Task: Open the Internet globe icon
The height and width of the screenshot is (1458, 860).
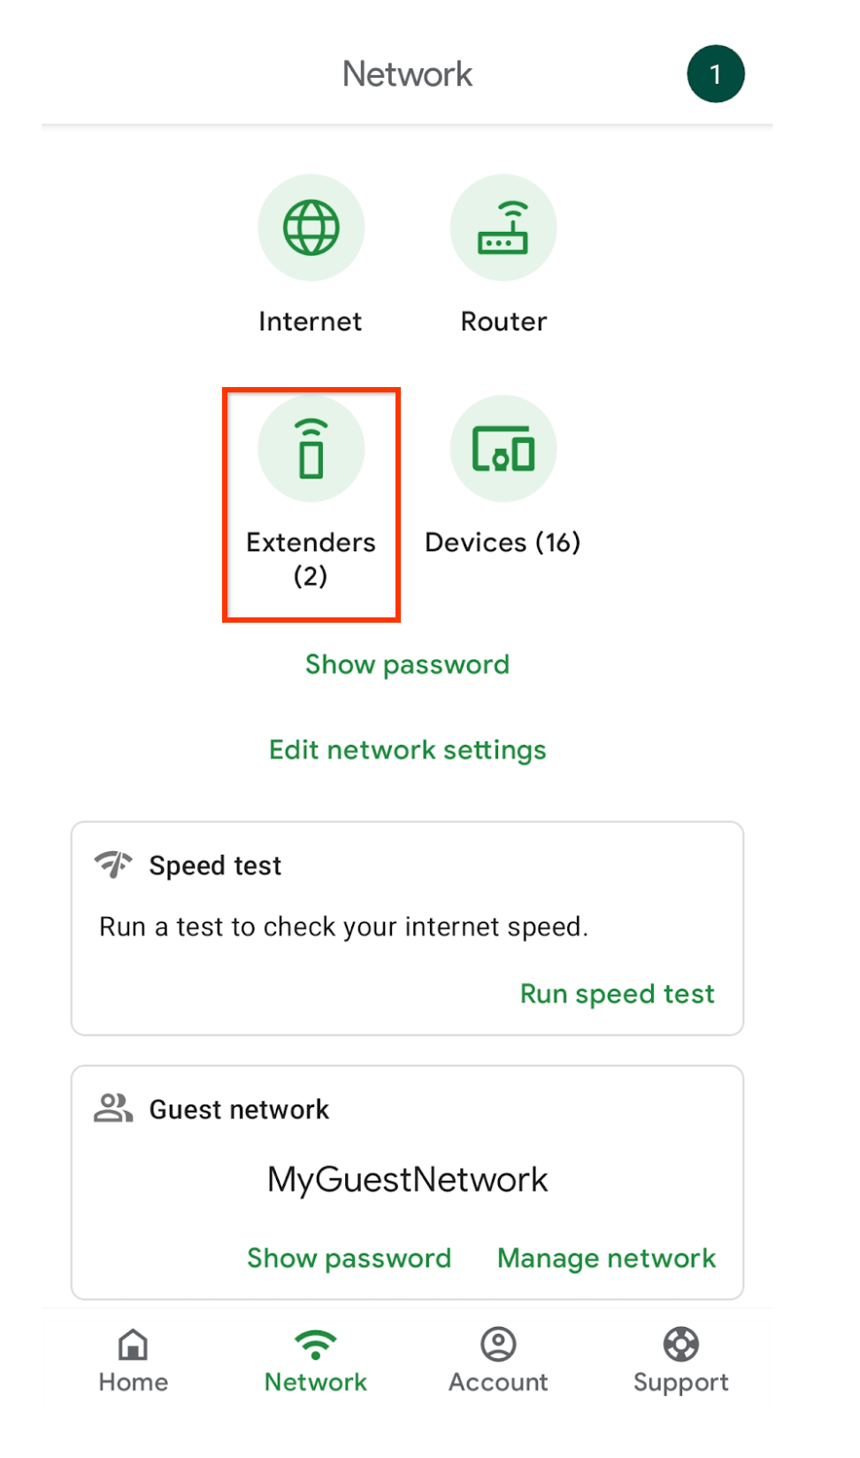Action: click(311, 228)
